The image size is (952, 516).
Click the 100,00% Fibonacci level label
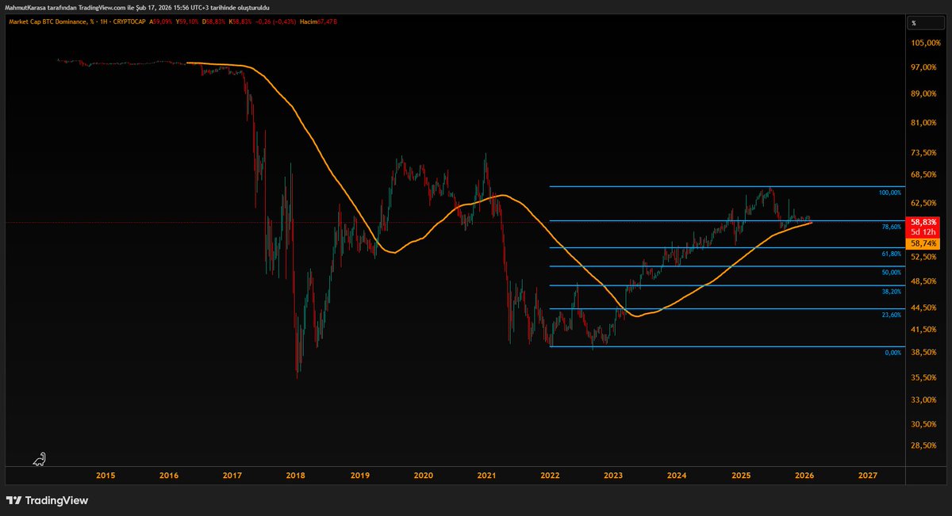tap(890, 193)
